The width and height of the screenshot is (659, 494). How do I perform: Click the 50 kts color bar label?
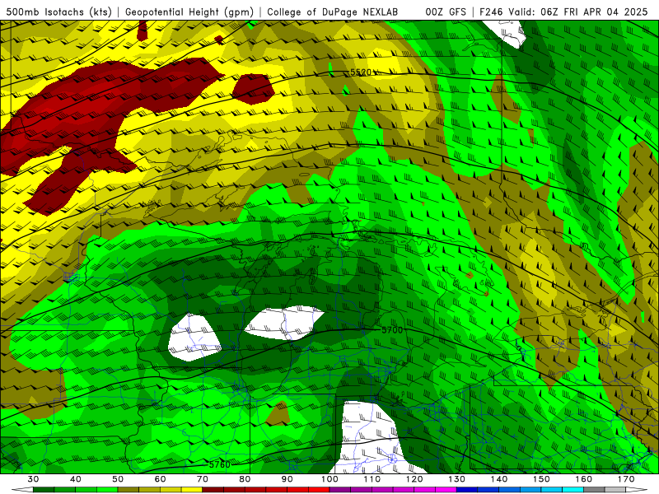118,479
